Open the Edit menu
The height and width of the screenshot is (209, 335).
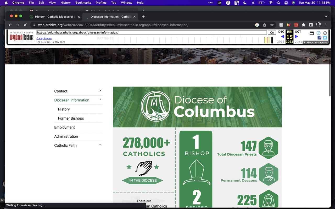[41, 3]
